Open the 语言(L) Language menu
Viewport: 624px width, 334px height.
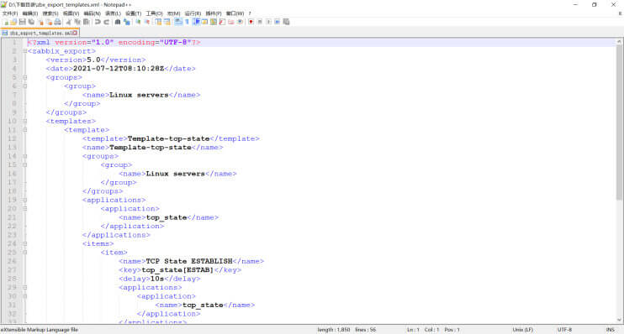tap(113, 13)
